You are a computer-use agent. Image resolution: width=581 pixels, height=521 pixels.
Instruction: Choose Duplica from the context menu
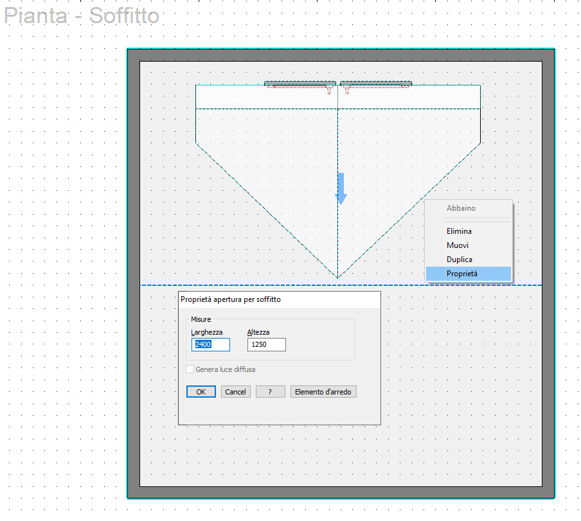tap(469, 259)
